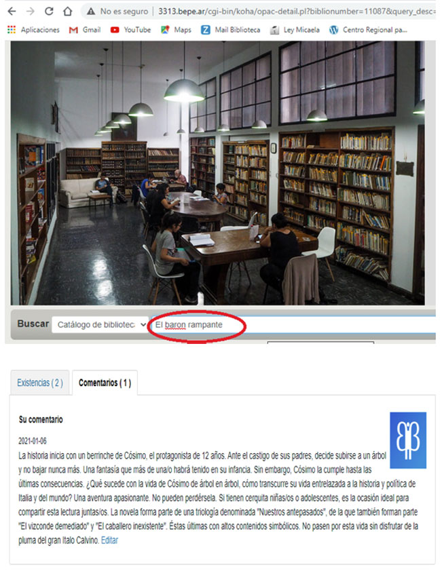Expand the Catálogo de biblioteca dropdown
This screenshot has width=440, height=578.
coord(100,325)
